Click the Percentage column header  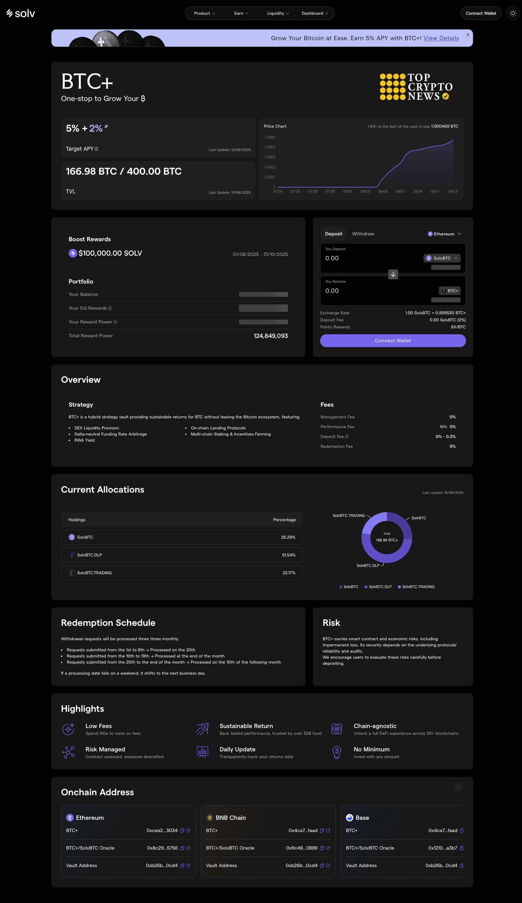tap(284, 520)
